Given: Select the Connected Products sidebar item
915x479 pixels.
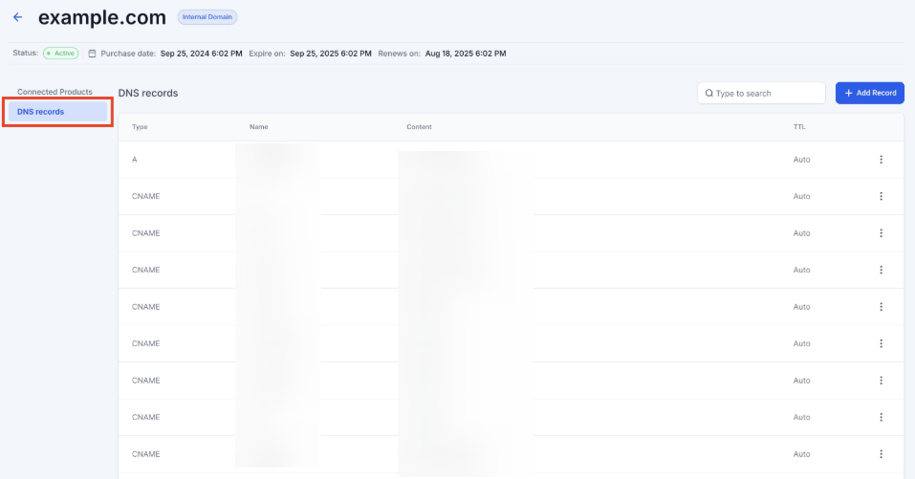Looking at the screenshot, I should click(x=54, y=92).
